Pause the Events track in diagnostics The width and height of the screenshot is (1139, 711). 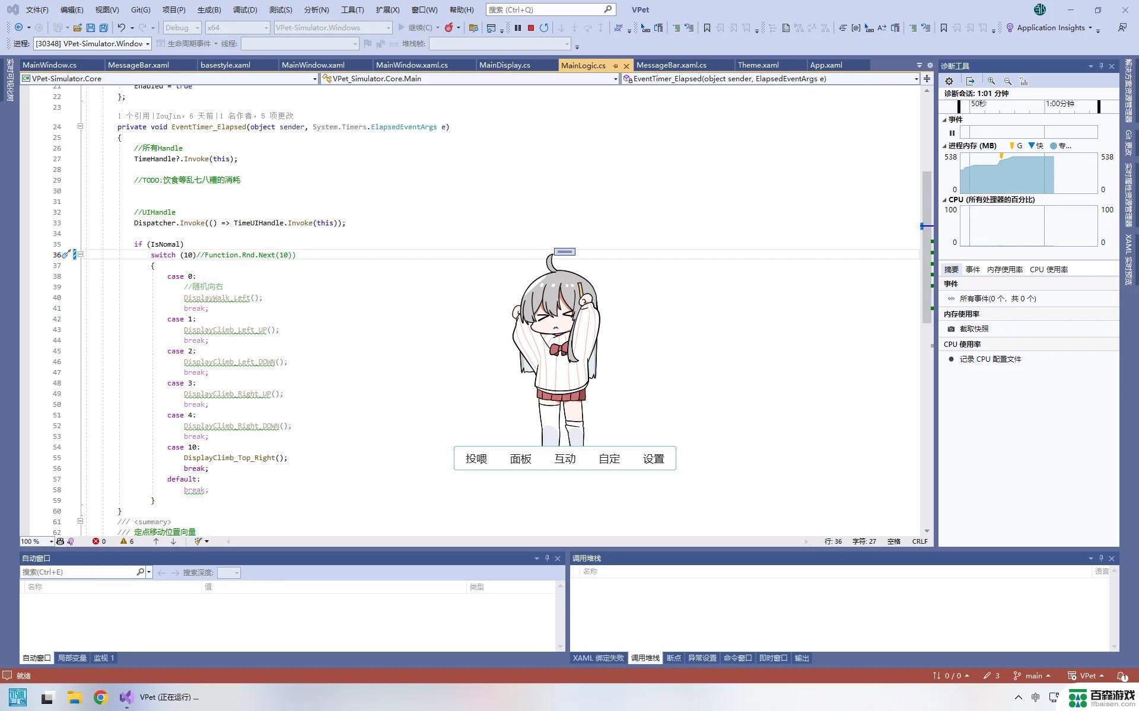coord(952,133)
